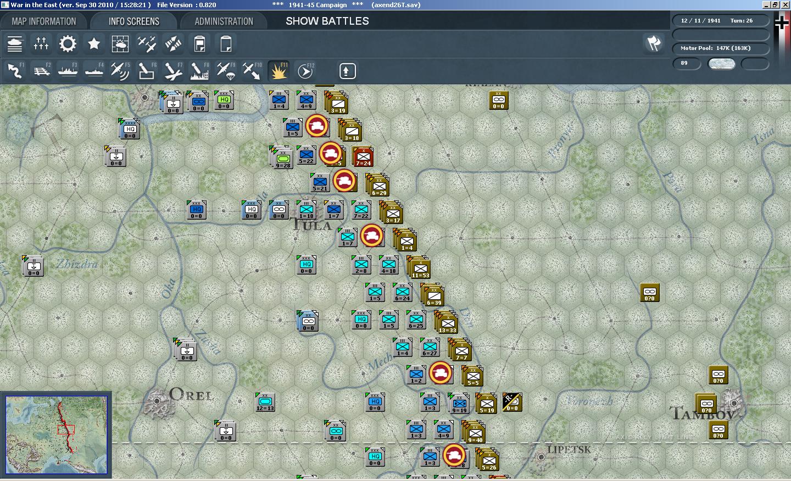This screenshot has height=481, width=791.
Task: Click the battle marker below Tula near 1=7
Action: coord(372,236)
